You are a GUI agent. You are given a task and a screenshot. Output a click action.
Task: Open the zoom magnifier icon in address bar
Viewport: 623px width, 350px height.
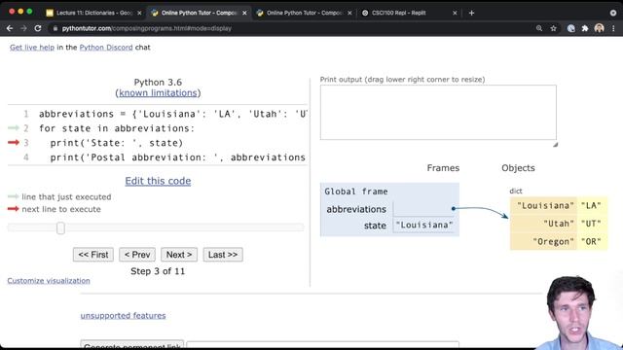[539, 28]
